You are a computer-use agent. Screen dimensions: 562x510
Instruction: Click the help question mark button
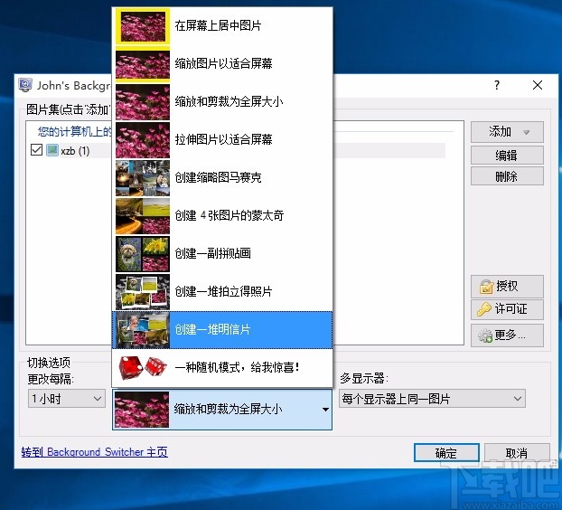(x=497, y=85)
